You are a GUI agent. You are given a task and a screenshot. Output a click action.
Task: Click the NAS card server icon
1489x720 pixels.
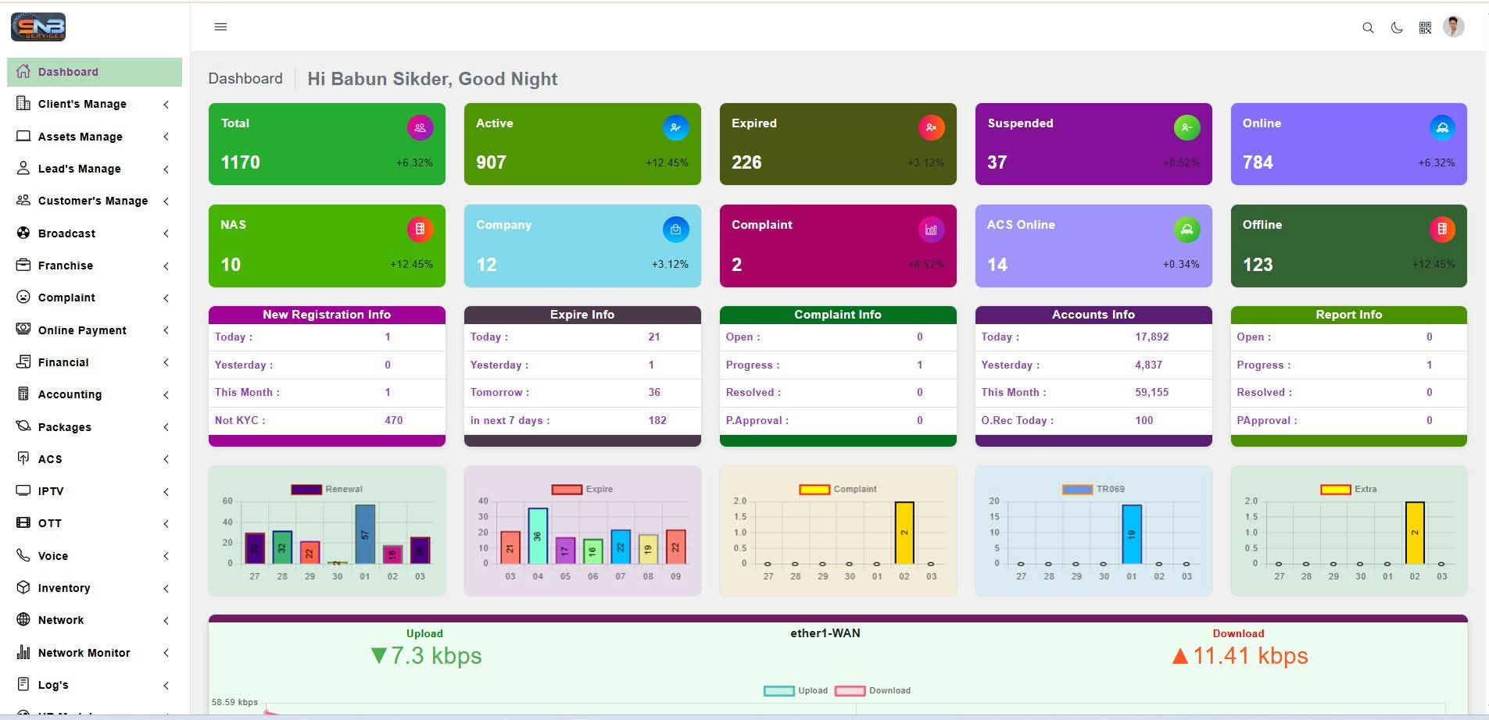(420, 229)
